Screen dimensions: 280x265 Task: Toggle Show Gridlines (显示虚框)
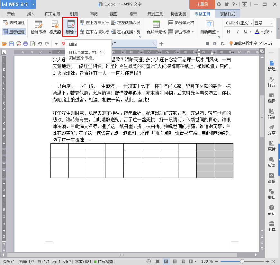pos(14,32)
